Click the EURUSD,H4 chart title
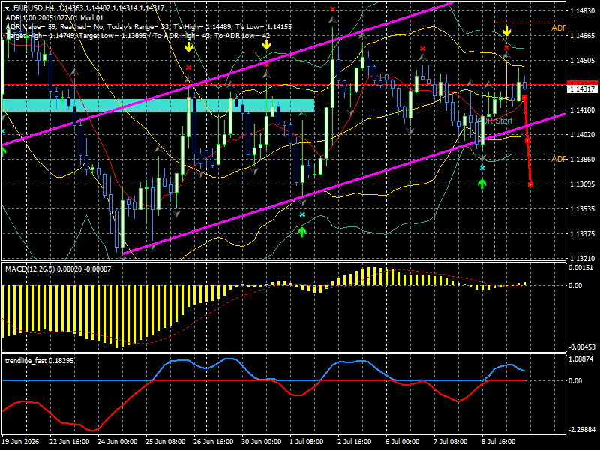The image size is (600, 450). click(34, 8)
